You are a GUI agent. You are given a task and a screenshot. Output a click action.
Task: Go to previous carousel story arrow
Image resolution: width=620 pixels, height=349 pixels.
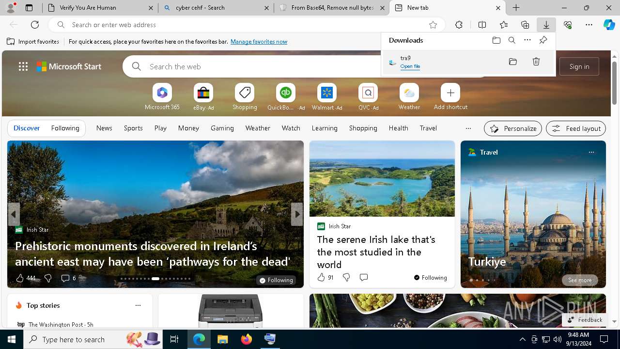(14, 214)
